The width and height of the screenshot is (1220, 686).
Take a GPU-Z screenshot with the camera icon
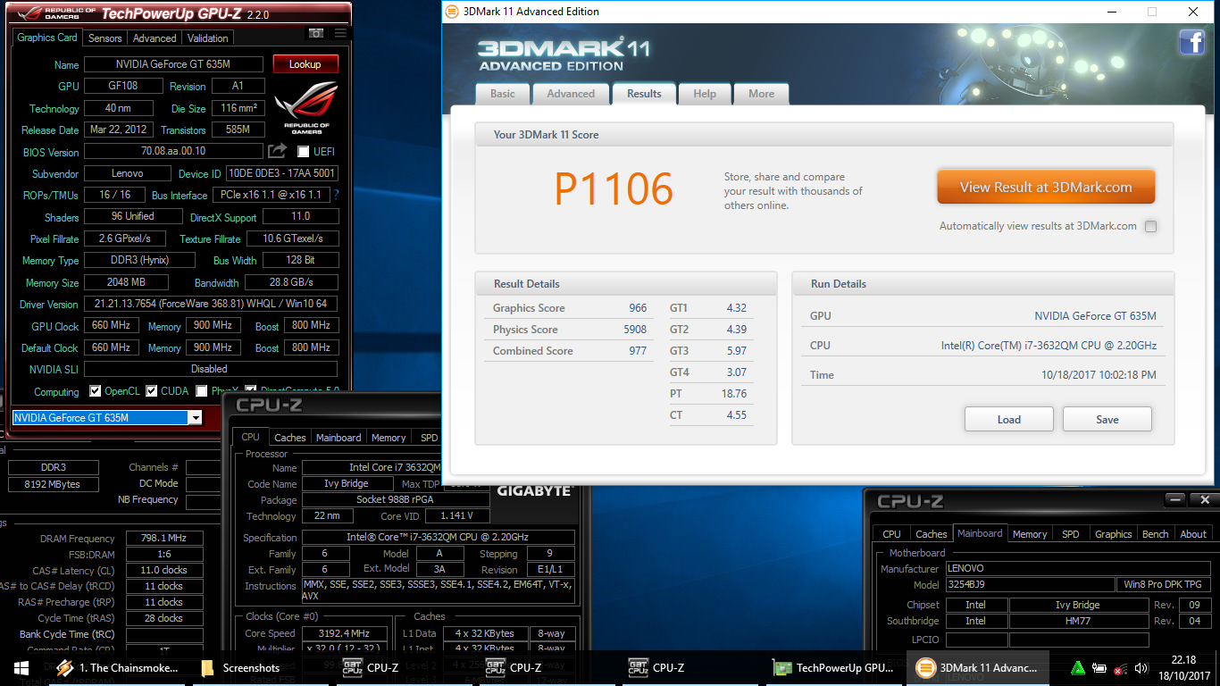click(x=315, y=33)
